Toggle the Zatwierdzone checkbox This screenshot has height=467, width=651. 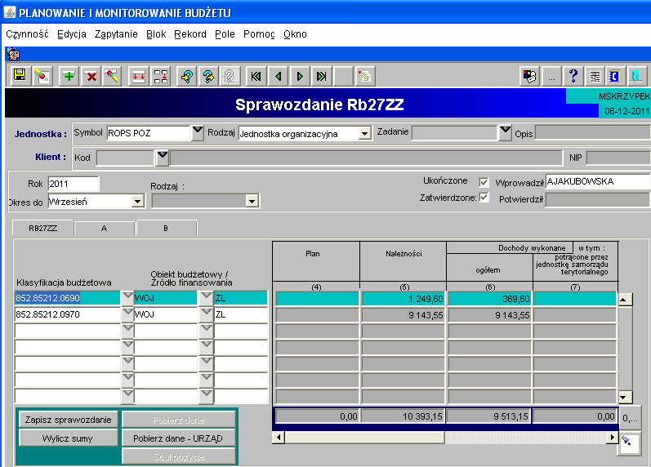coord(484,198)
